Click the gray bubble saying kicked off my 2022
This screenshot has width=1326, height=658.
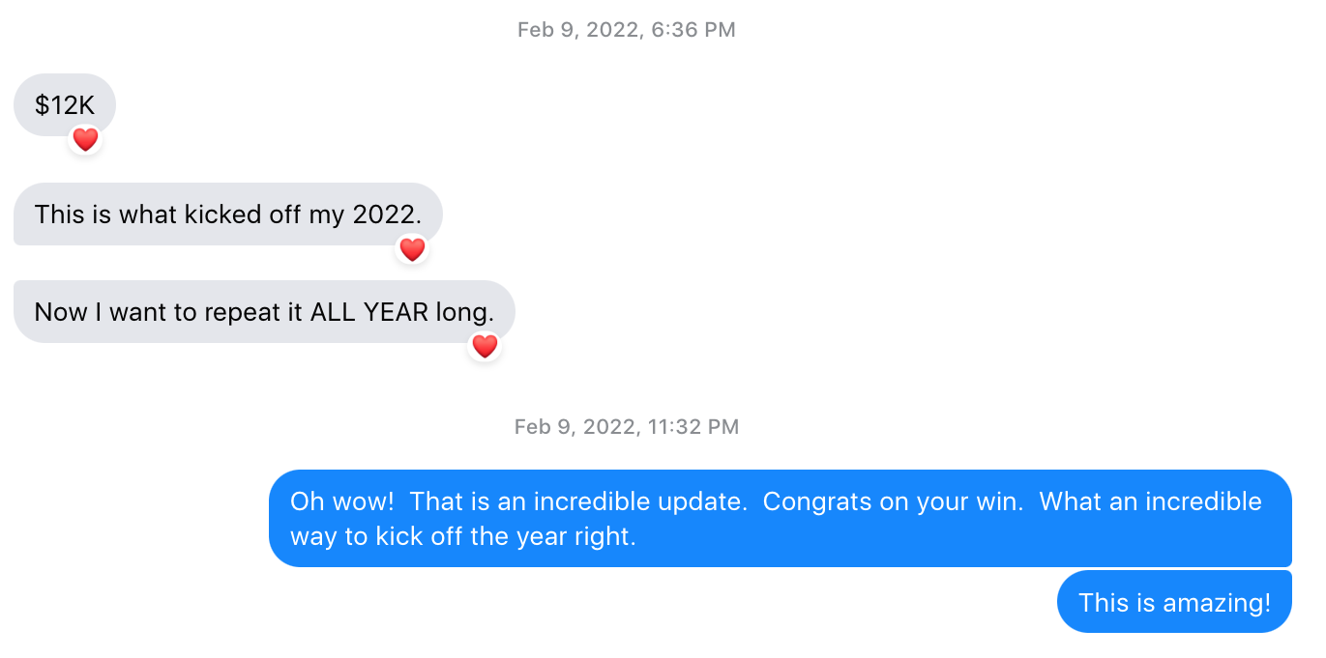coord(227,214)
